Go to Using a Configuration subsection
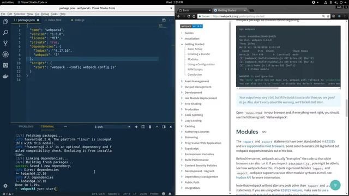Screen dimensions: 349x196 (x=201, y=64)
